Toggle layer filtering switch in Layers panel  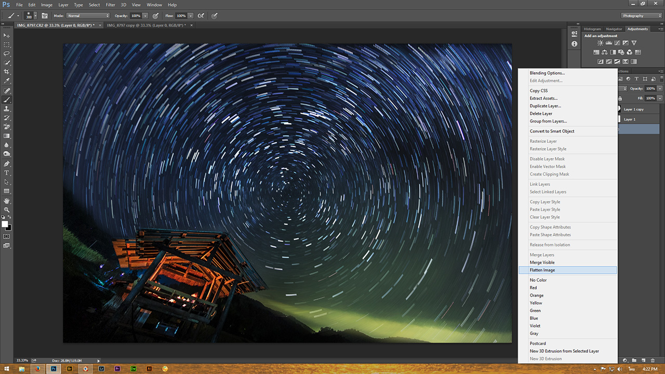pyautogui.click(x=661, y=79)
